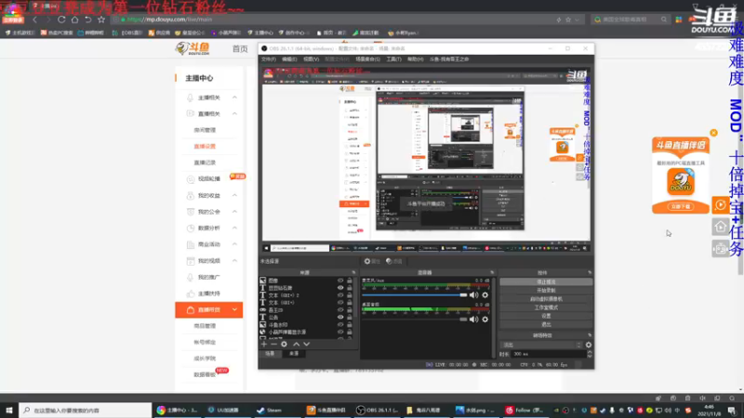Enable 工作室模式 in OBS controls
Viewport: 744px width, 418px height.
[x=546, y=307]
